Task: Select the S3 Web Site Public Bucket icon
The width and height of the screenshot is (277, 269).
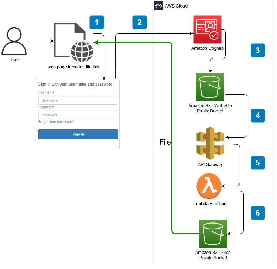Action: click(x=210, y=87)
